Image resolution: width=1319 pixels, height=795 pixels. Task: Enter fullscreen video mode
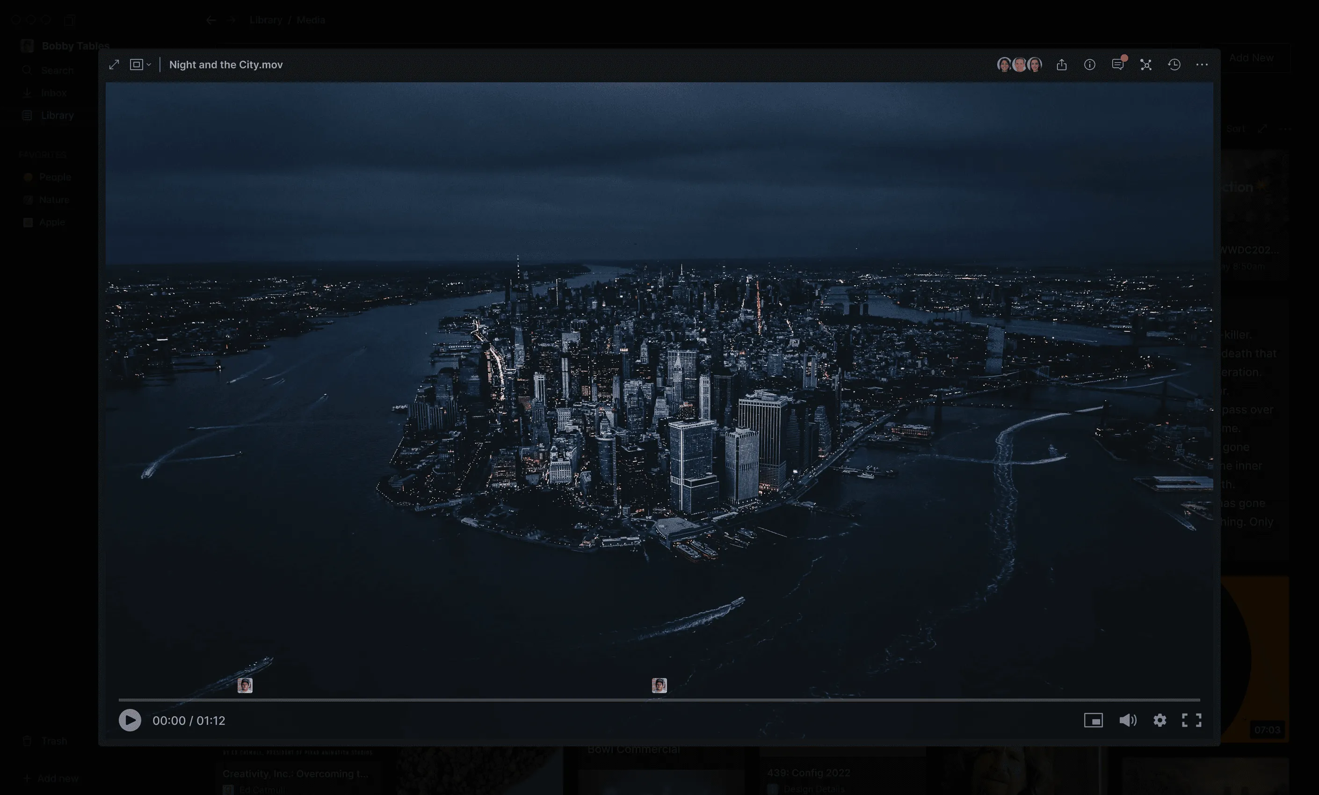(1192, 720)
